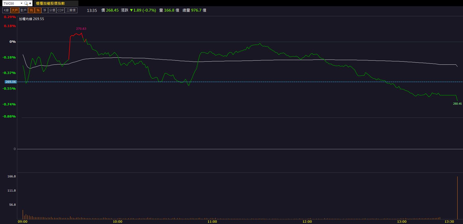Click the 11:00 time axis label
Image resolution: width=463 pixels, height=224 pixels.
pos(212,222)
